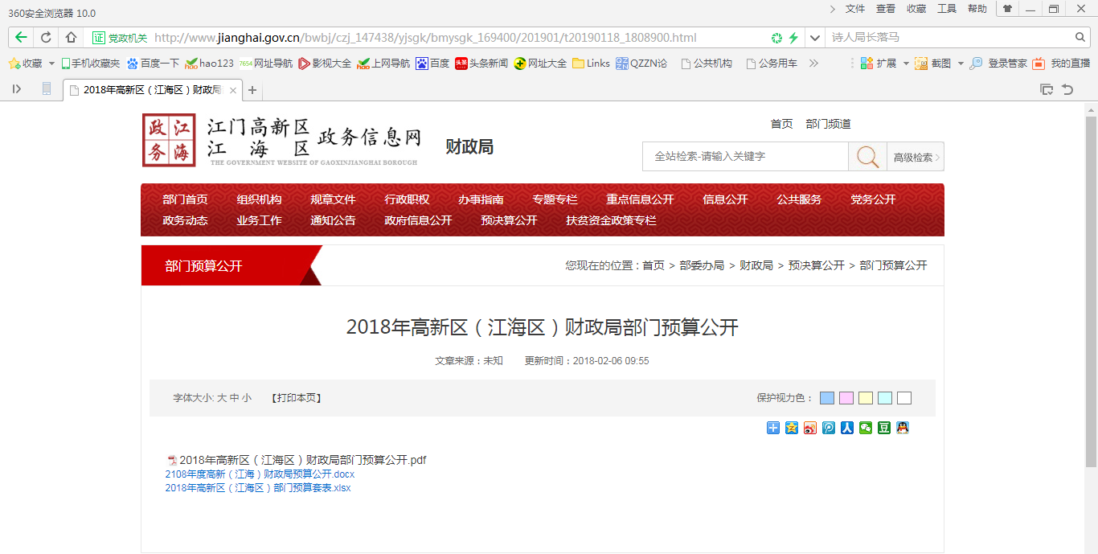
Task: Expand menu bar chevron before 文件
Action: [832, 9]
